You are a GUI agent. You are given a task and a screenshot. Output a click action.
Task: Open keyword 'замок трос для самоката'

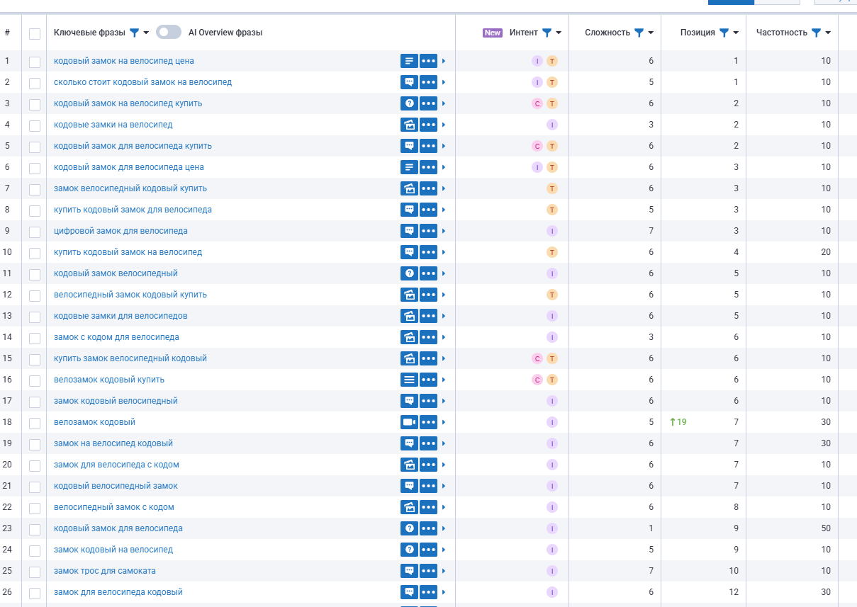pyautogui.click(x=105, y=571)
